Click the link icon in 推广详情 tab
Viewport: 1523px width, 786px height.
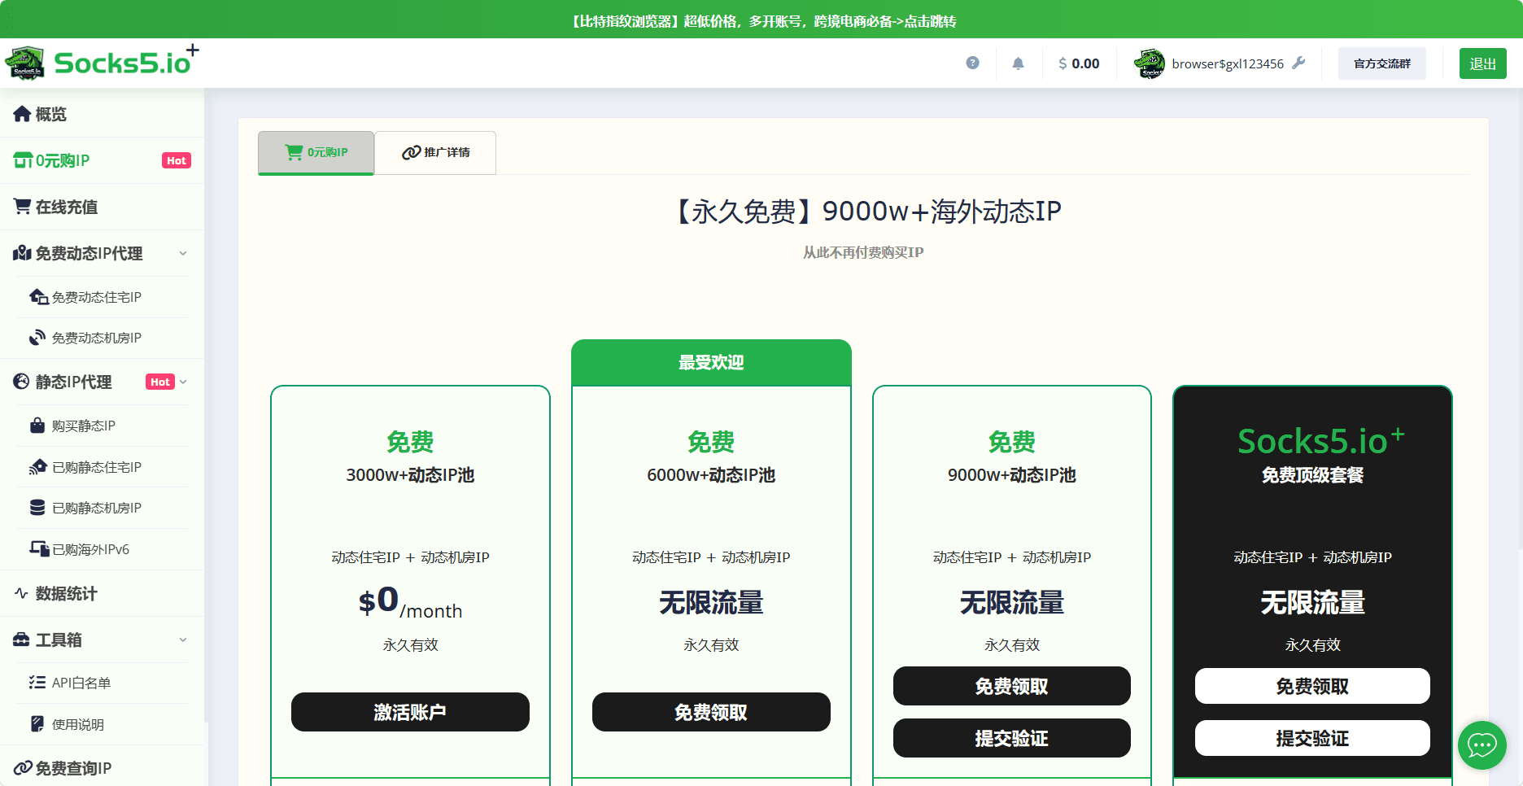[x=412, y=152]
